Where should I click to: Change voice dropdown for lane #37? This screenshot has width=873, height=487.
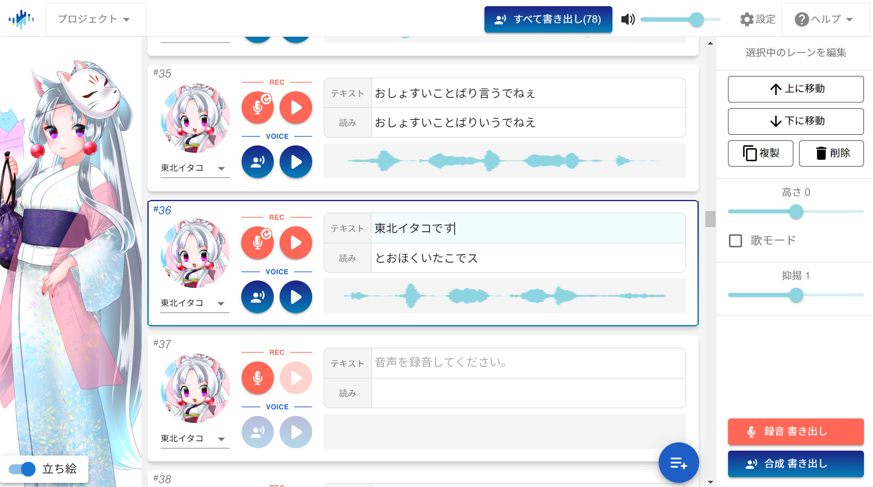pos(194,438)
